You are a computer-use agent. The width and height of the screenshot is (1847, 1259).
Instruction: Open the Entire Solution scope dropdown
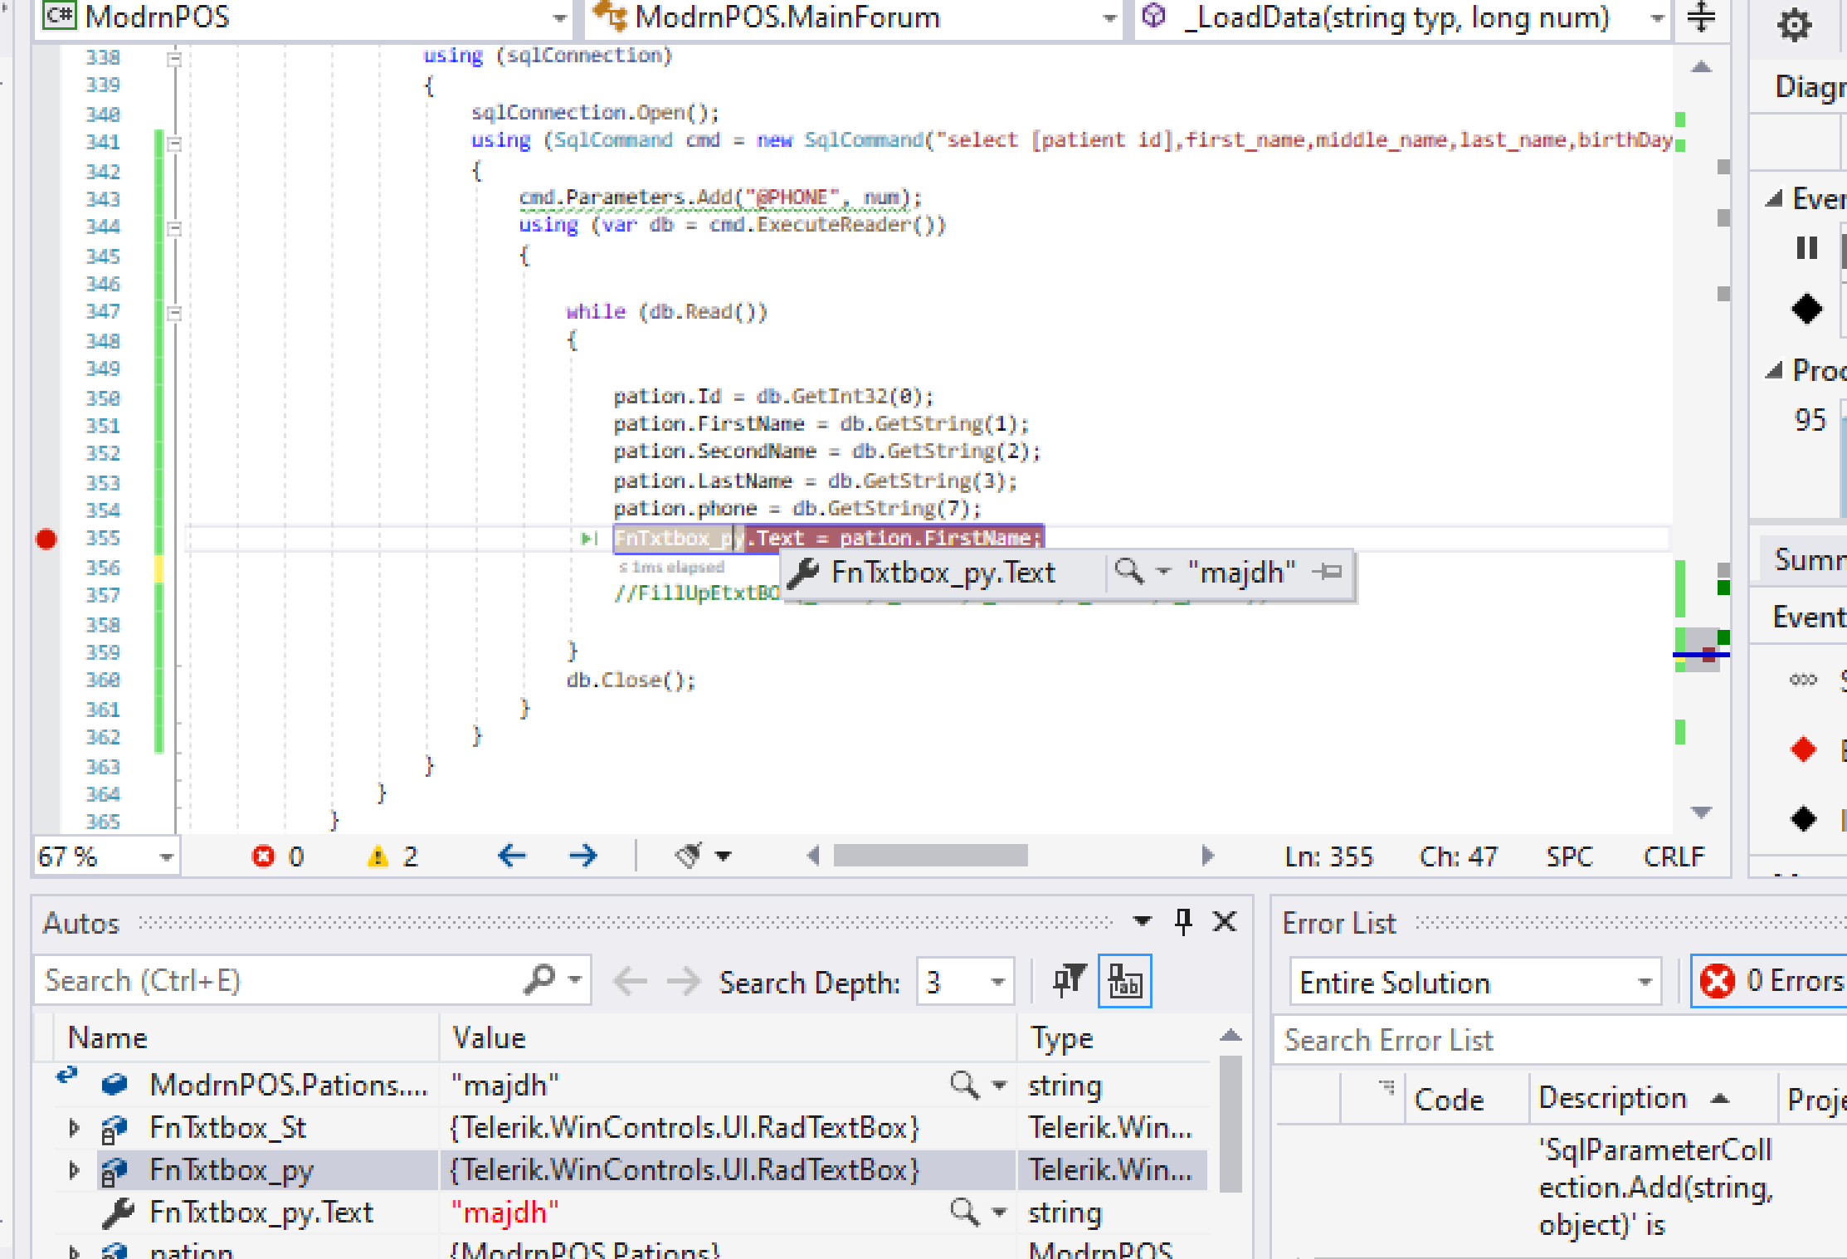click(x=1644, y=983)
